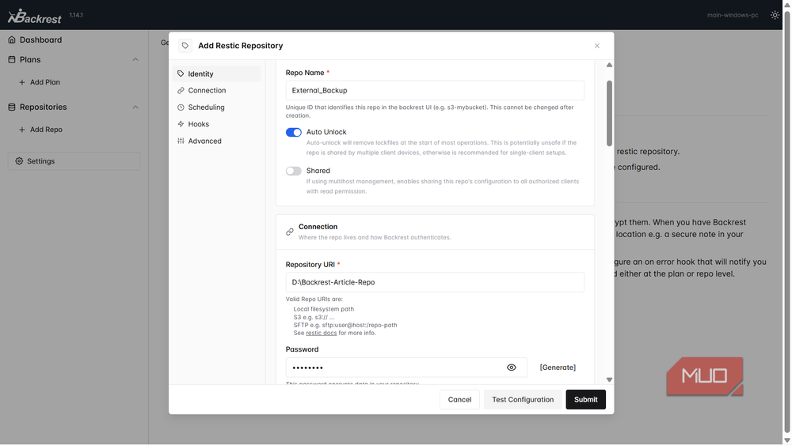Enable the Shared switch
This screenshot has height=445, width=792.
[294, 171]
